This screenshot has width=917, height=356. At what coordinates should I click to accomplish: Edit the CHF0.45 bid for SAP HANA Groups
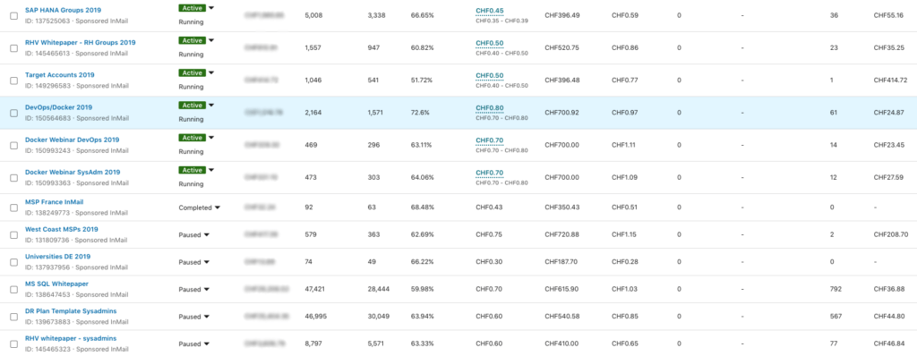(x=490, y=11)
